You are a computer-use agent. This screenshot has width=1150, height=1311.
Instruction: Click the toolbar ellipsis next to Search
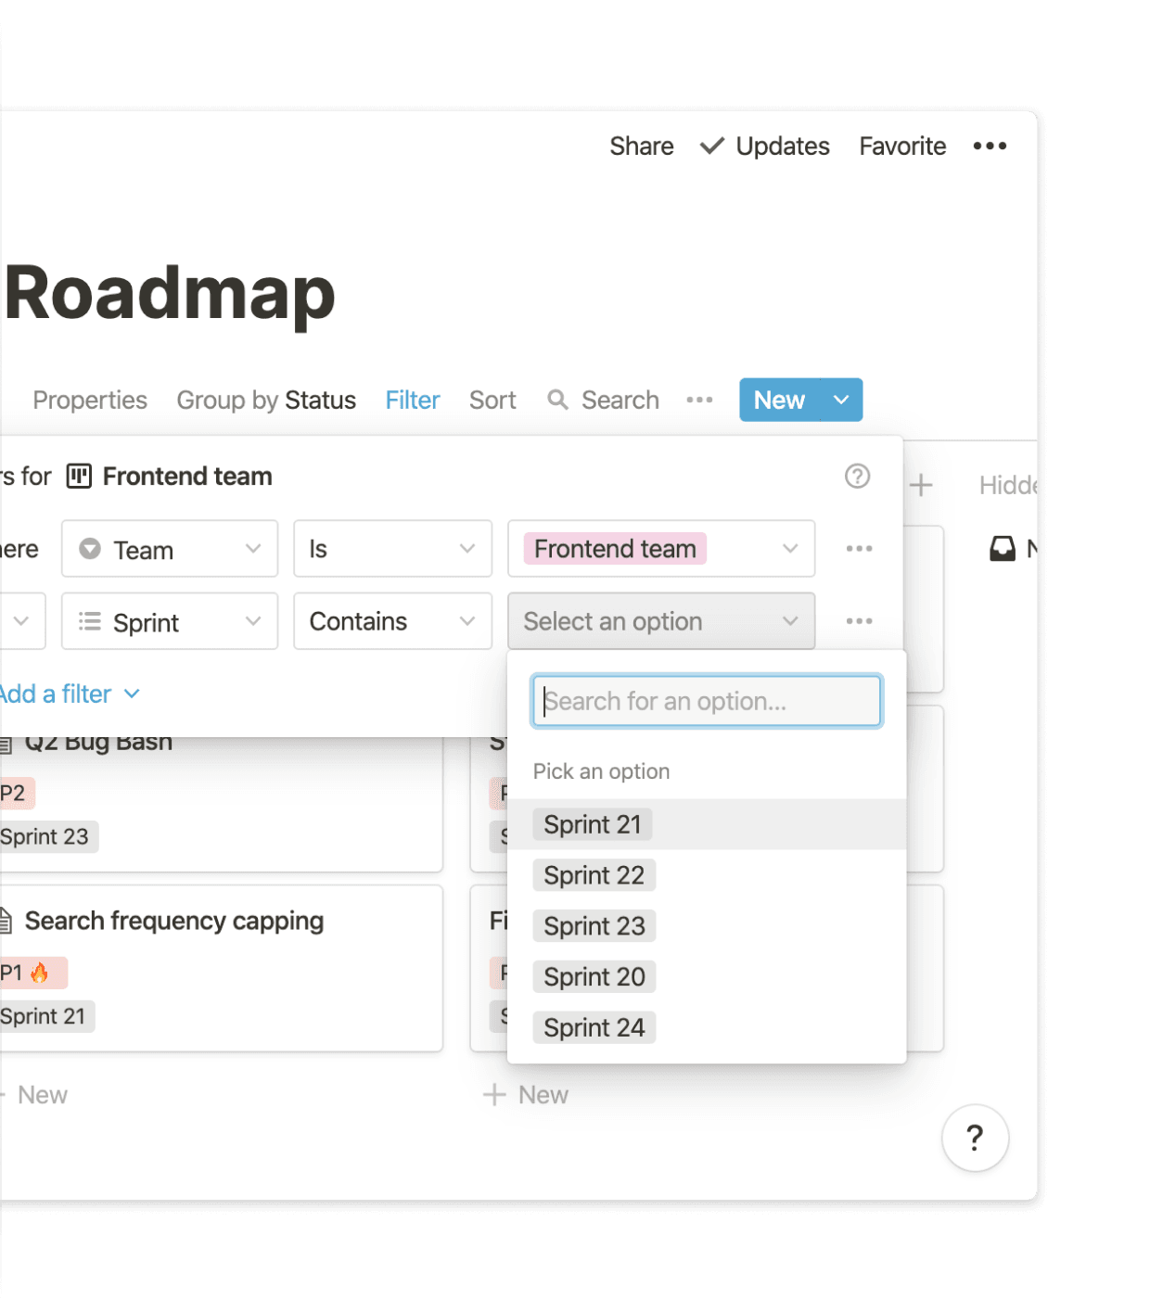click(x=699, y=400)
